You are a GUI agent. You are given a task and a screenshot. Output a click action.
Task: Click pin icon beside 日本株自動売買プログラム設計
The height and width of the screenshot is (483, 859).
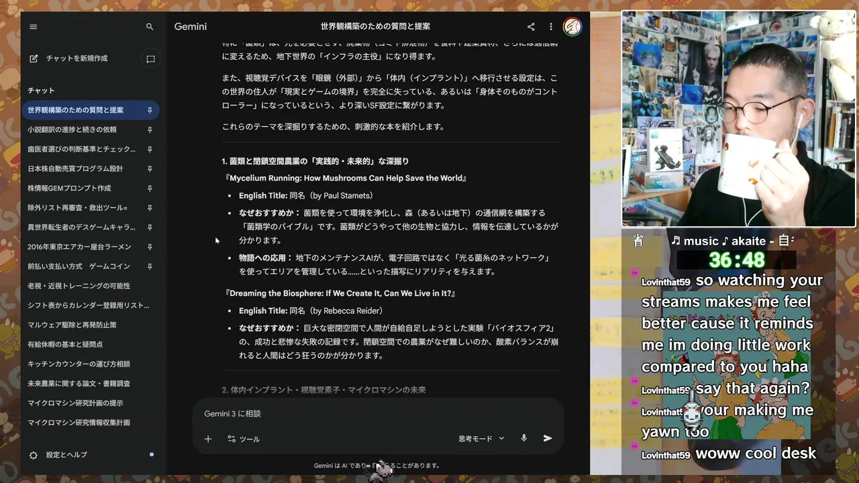(150, 168)
